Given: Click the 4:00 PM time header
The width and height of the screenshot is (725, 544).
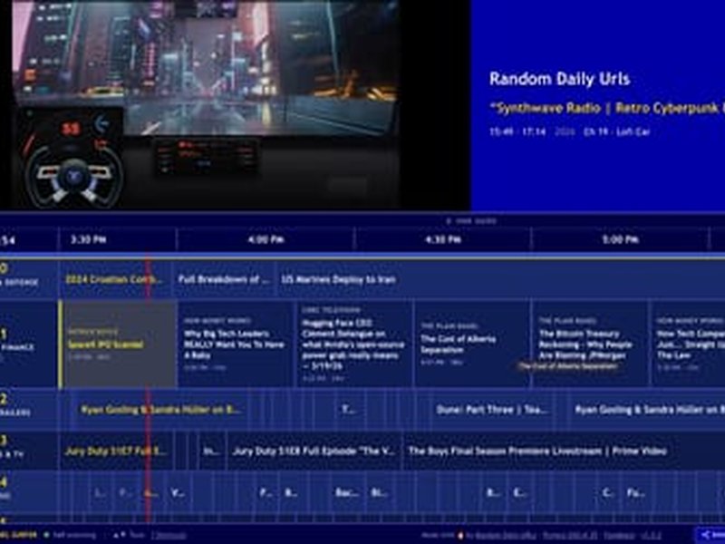Looking at the screenshot, I should click(265, 240).
